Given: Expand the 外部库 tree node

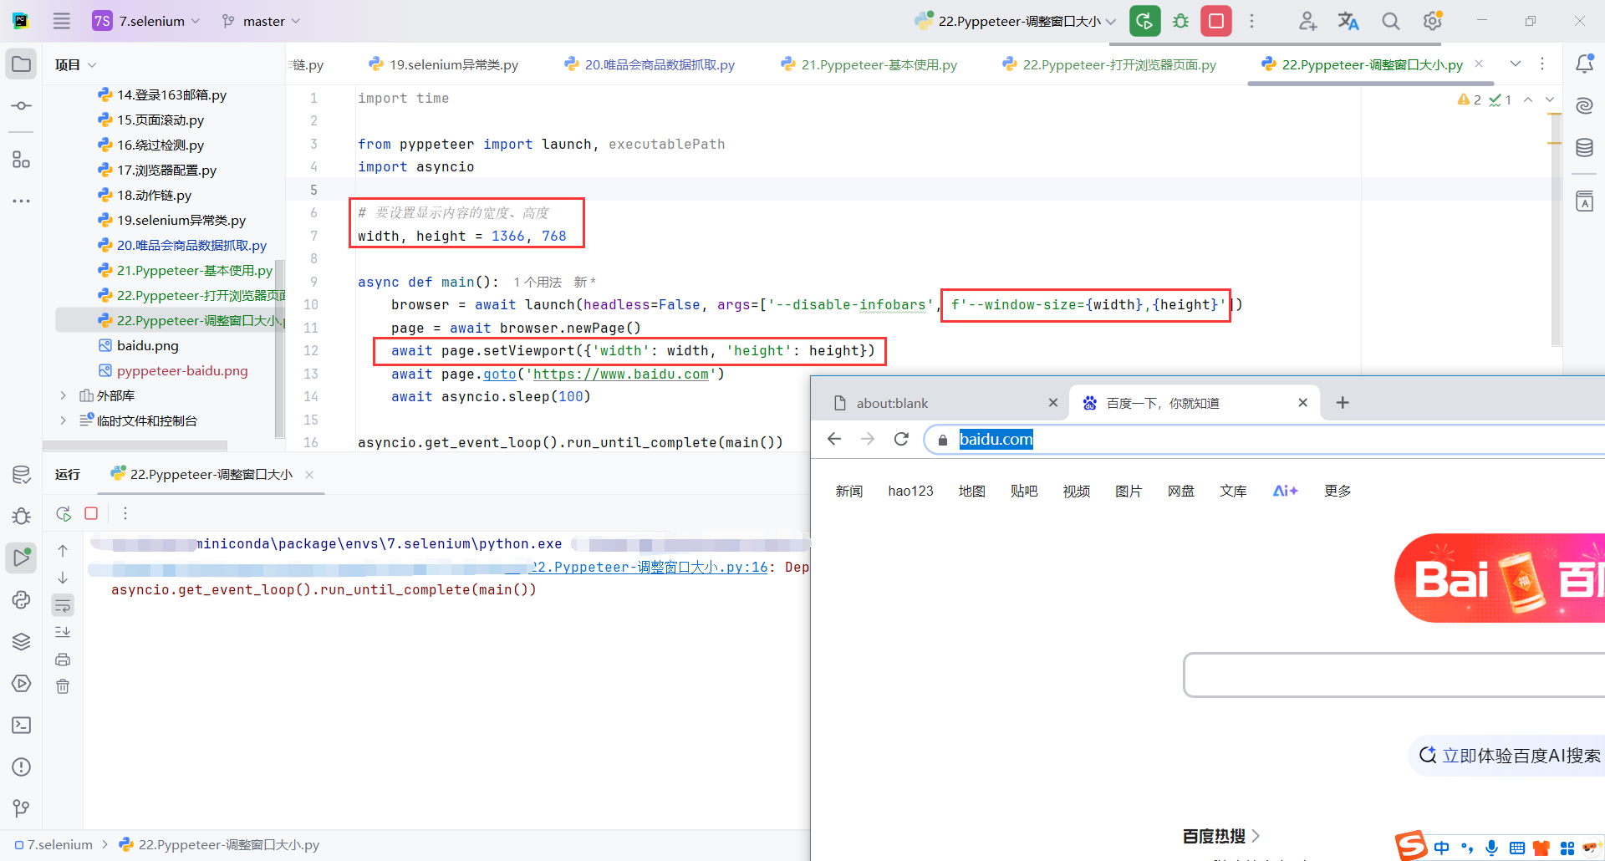Looking at the screenshot, I should pyautogui.click(x=63, y=395).
